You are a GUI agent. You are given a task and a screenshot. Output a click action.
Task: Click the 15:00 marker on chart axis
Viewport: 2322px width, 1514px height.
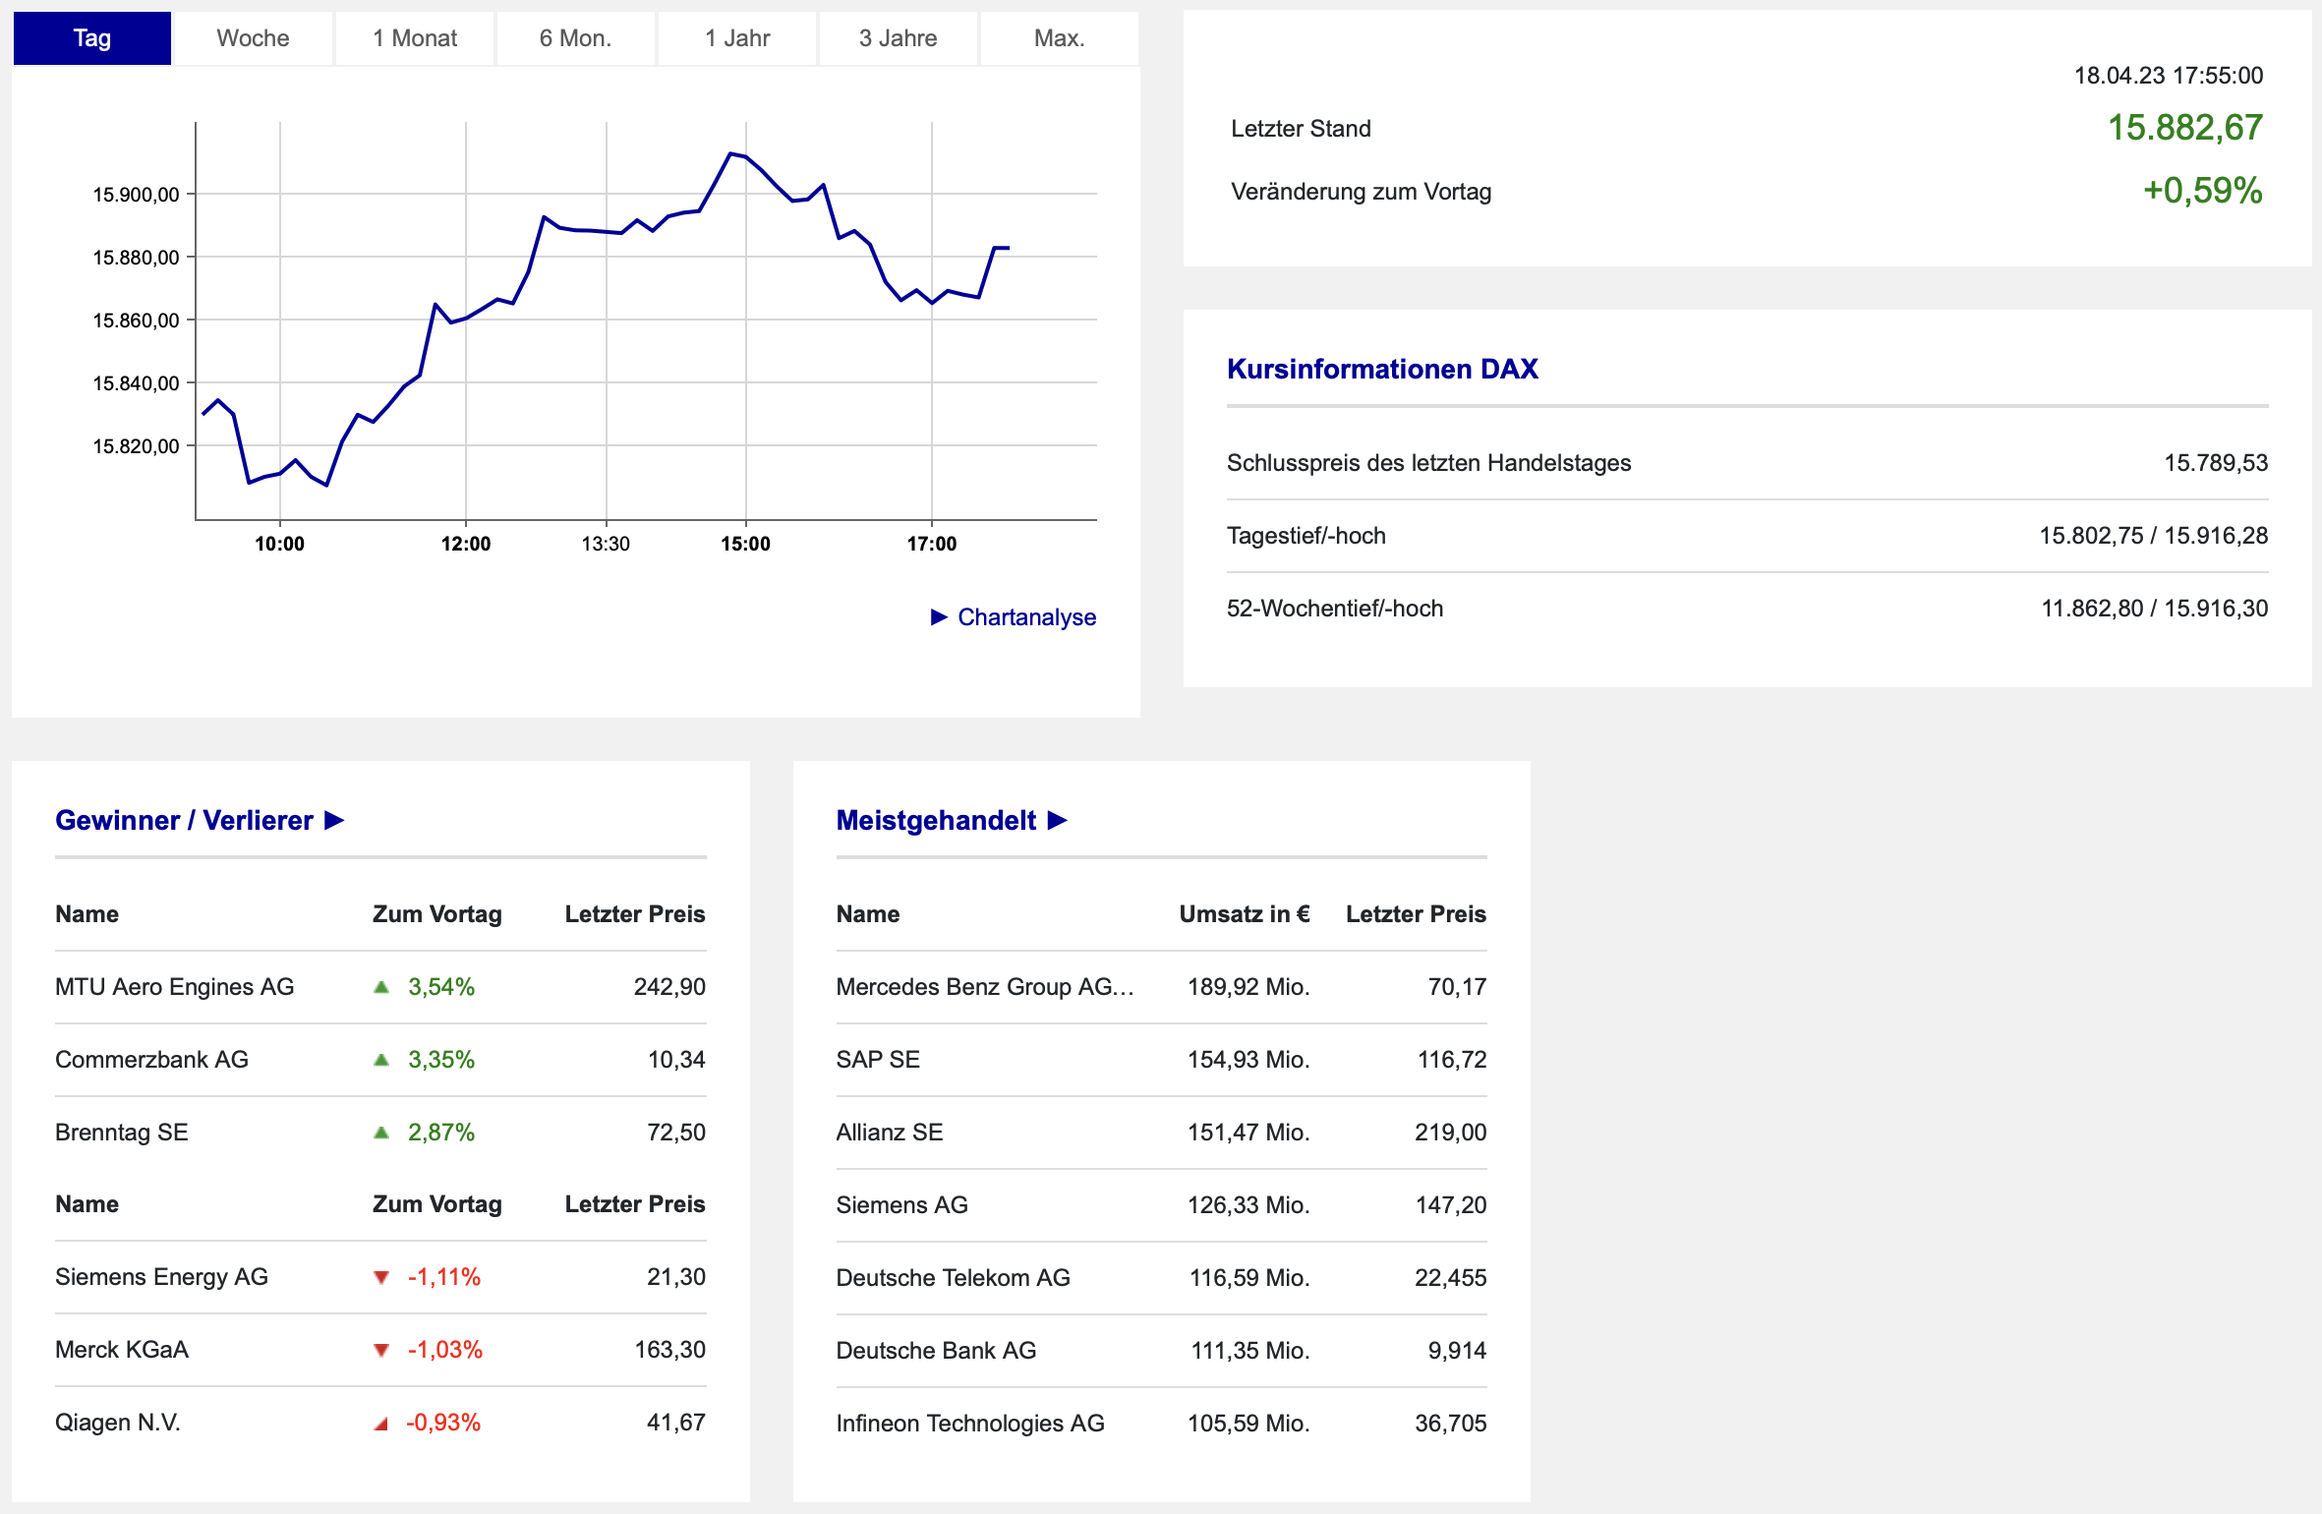(745, 544)
